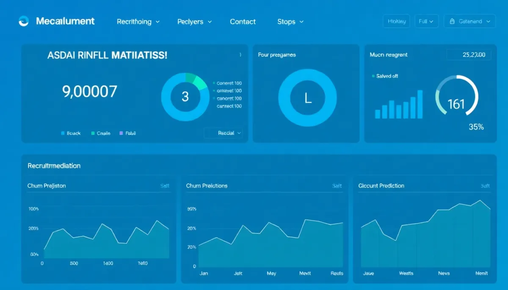Toggle the Bcack legend item

click(x=71, y=133)
